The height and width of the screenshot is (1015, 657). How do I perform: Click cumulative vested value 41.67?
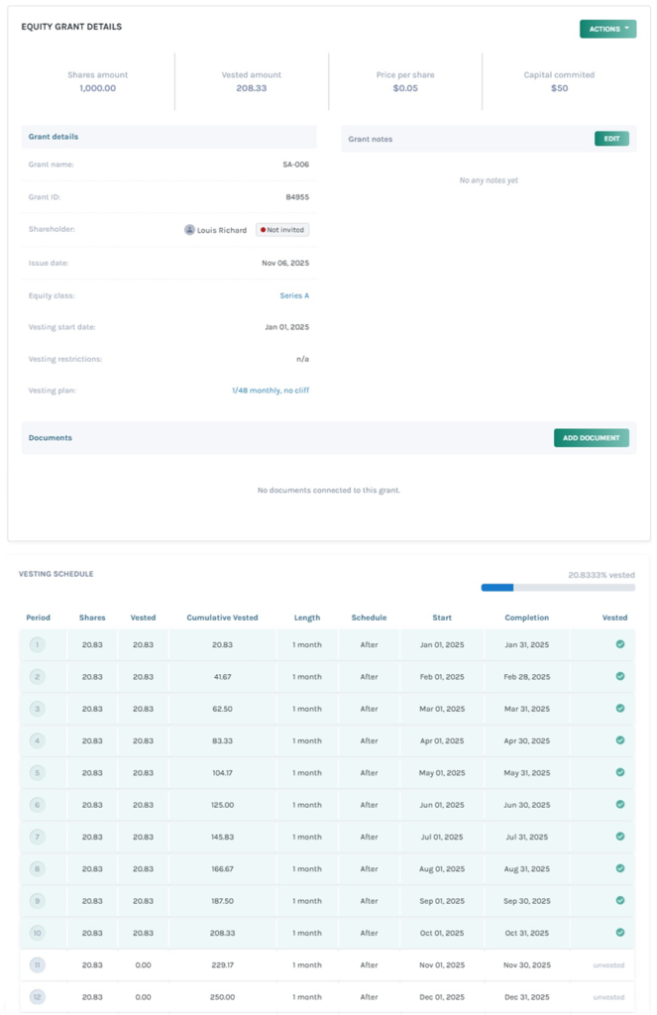point(222,677)
